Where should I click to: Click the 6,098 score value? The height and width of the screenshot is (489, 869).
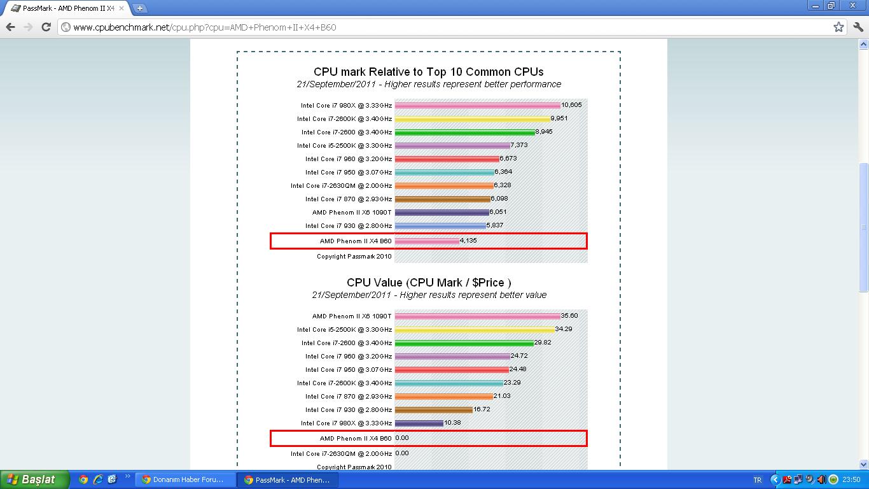tap(499, 199)
